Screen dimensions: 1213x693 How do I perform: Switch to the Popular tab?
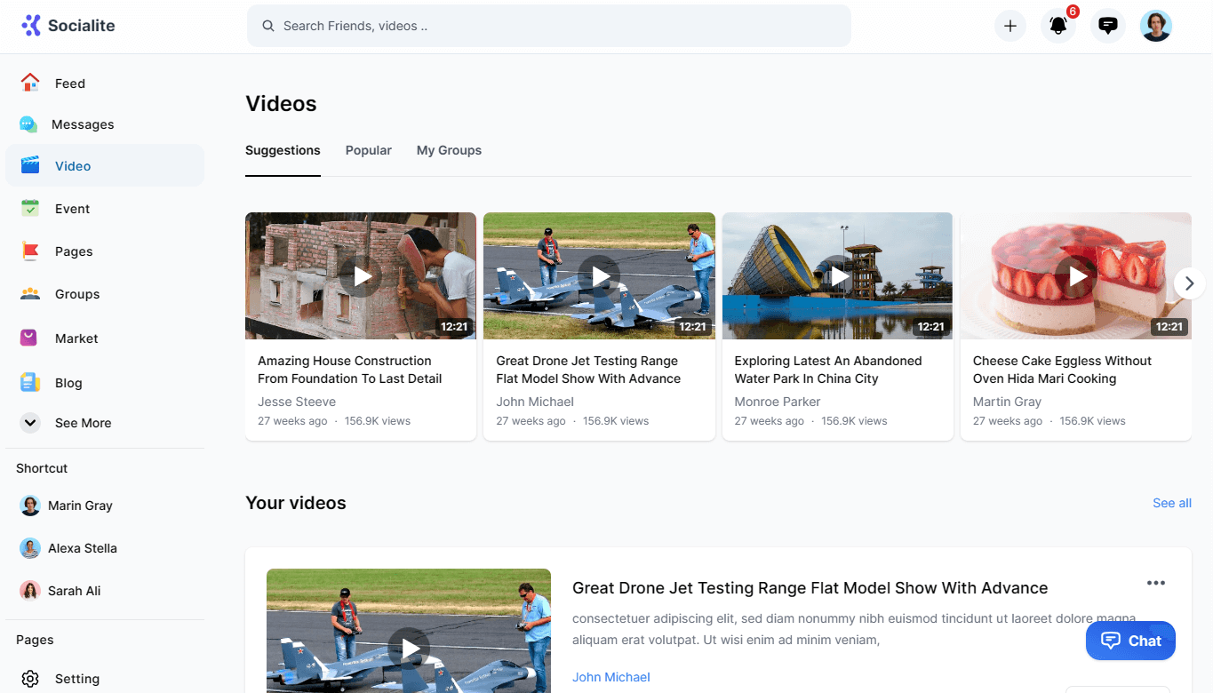368,150
